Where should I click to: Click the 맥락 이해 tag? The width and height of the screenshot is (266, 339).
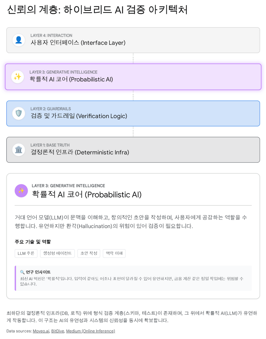click(114, 253)
